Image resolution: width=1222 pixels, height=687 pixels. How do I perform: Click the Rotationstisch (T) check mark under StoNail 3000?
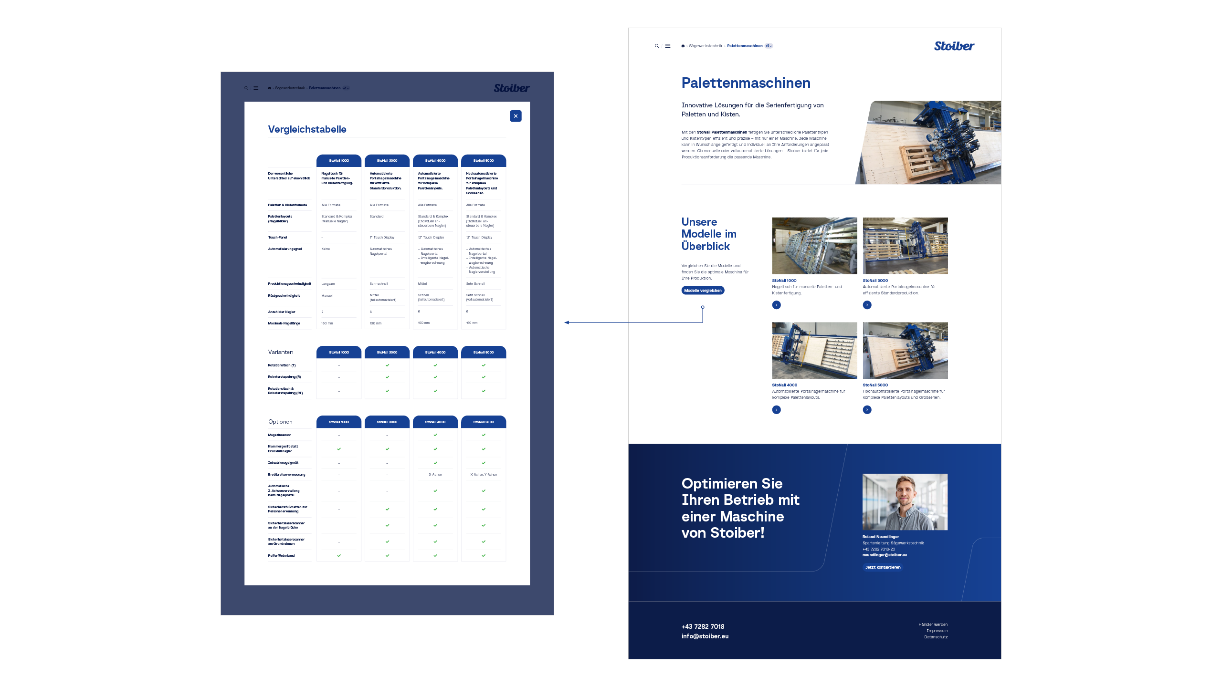[387, 365]
